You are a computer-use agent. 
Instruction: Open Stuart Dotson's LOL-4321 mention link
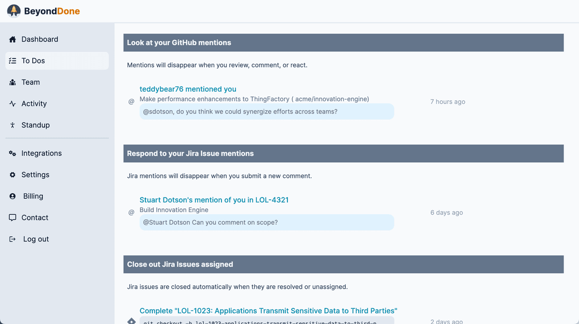[214, 200]
